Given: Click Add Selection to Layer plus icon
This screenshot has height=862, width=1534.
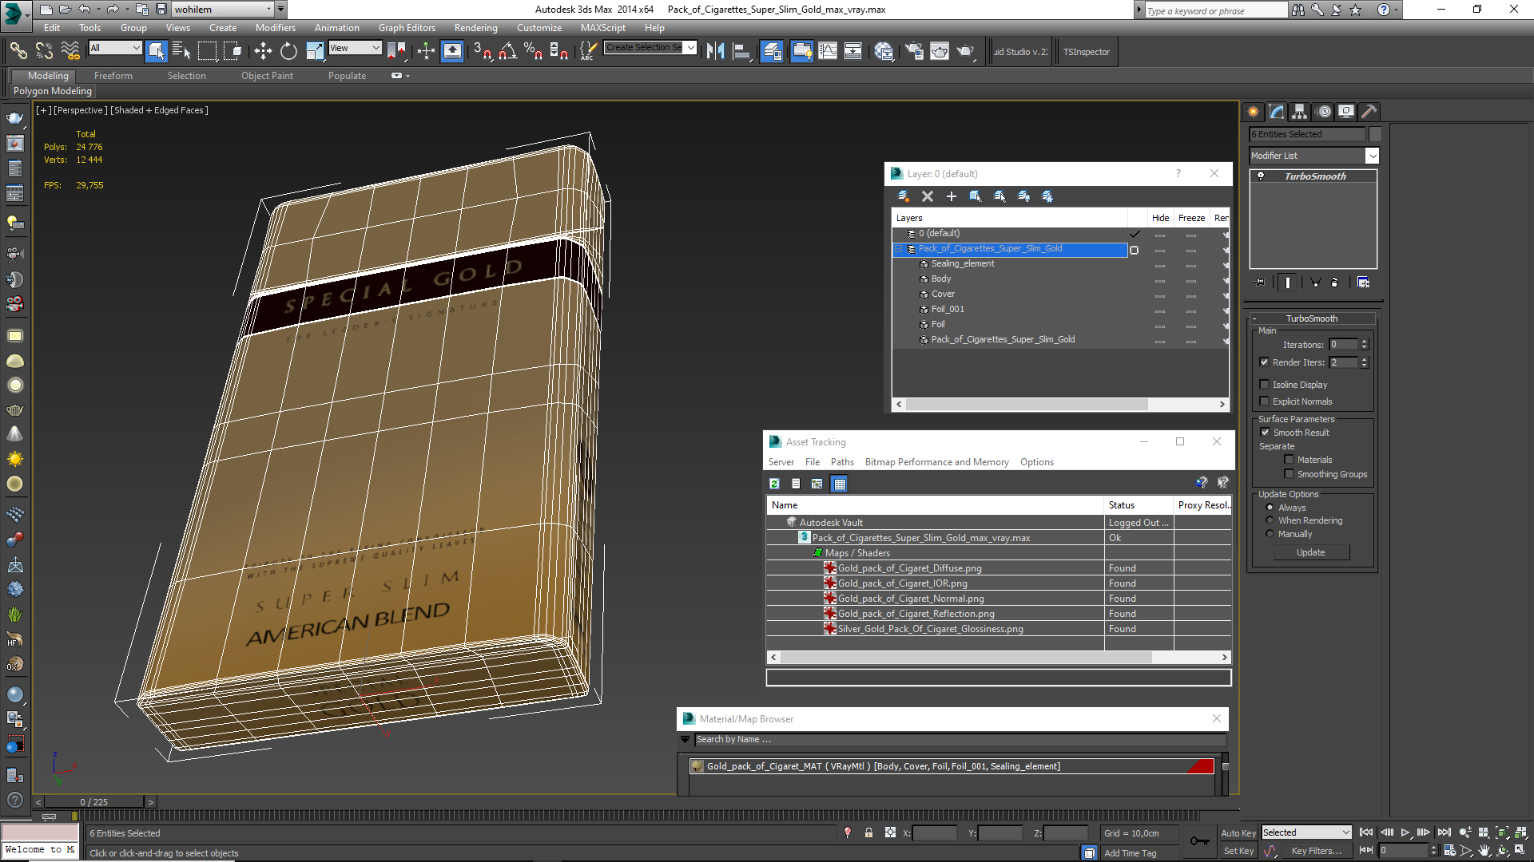Looking at the screenshot, I should (952, 196).
